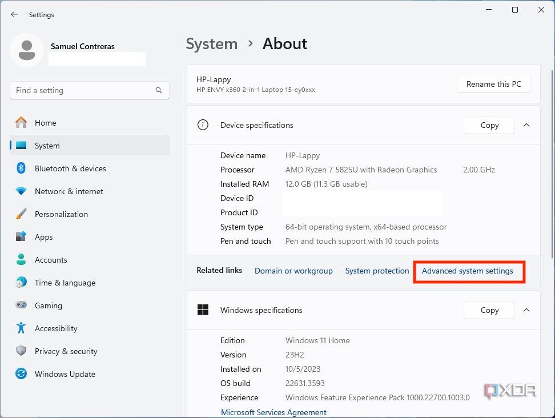Open Apps settings
The height and width of the screenshot is (418, 555).
pyautogui.click(x=90, y=237)
